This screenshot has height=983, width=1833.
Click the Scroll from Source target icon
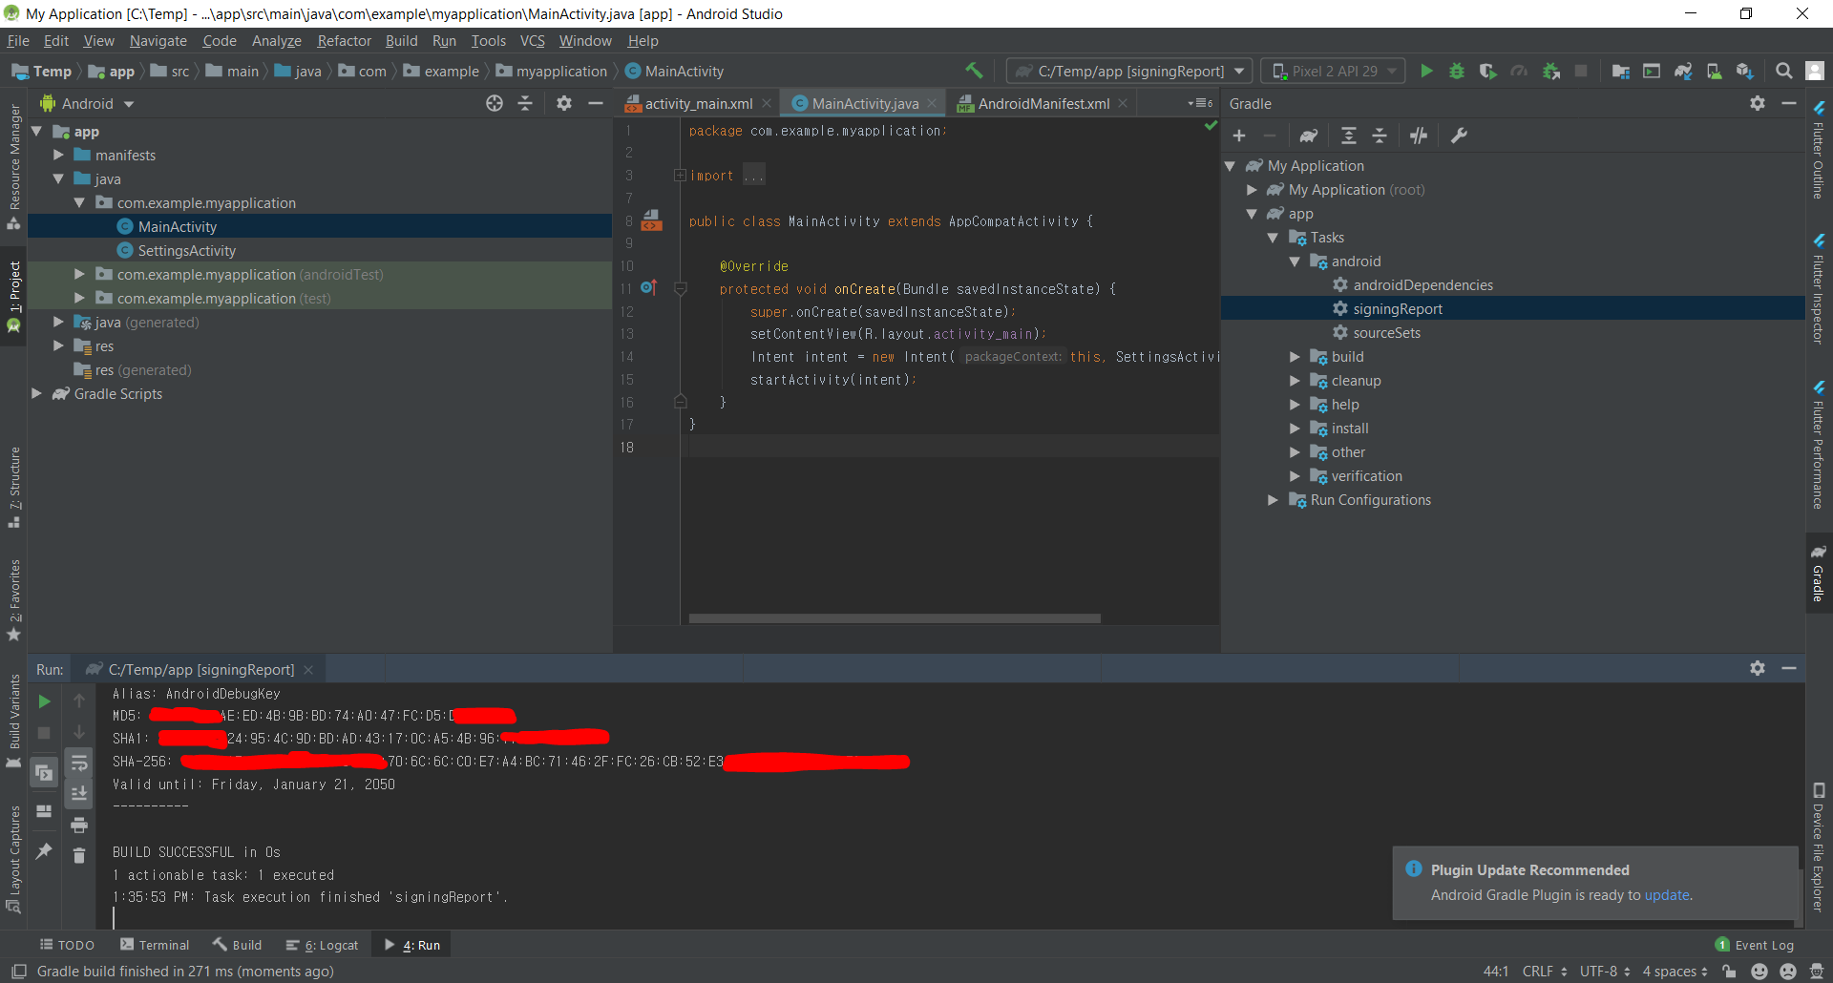pyautogui.click(x=495, y=103)
